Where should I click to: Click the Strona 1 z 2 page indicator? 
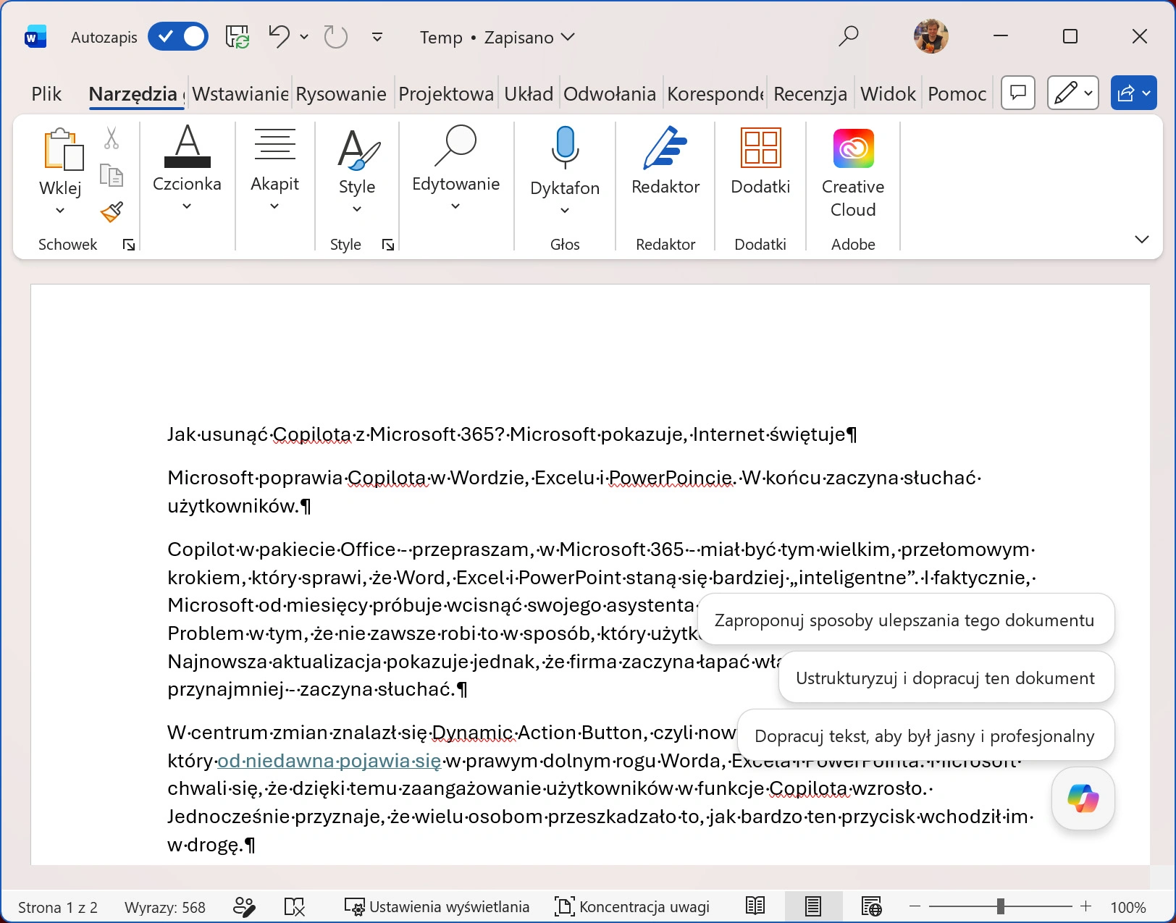58,907
